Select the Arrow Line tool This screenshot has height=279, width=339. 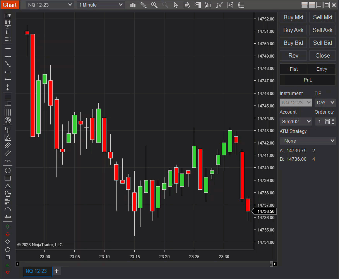tap(8, 72)
